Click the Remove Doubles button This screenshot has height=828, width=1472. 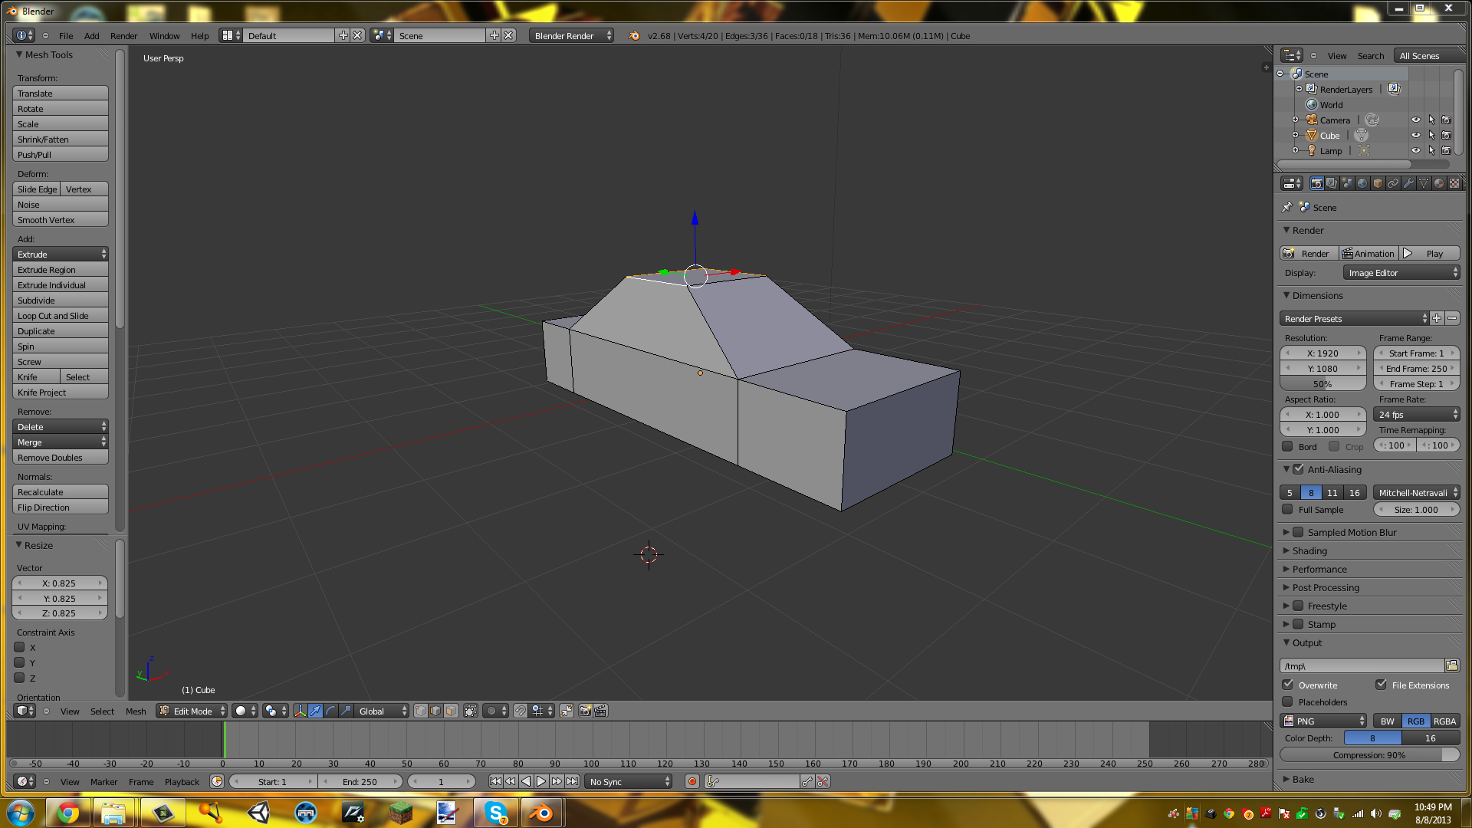[x=60, y=457]
